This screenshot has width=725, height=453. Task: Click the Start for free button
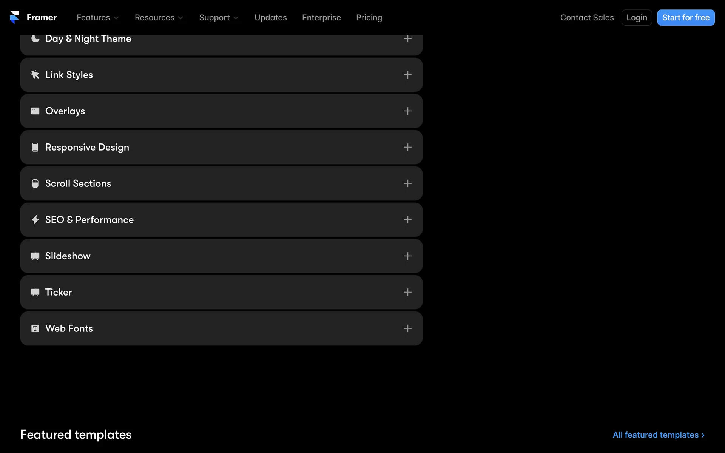pos(685,18)
